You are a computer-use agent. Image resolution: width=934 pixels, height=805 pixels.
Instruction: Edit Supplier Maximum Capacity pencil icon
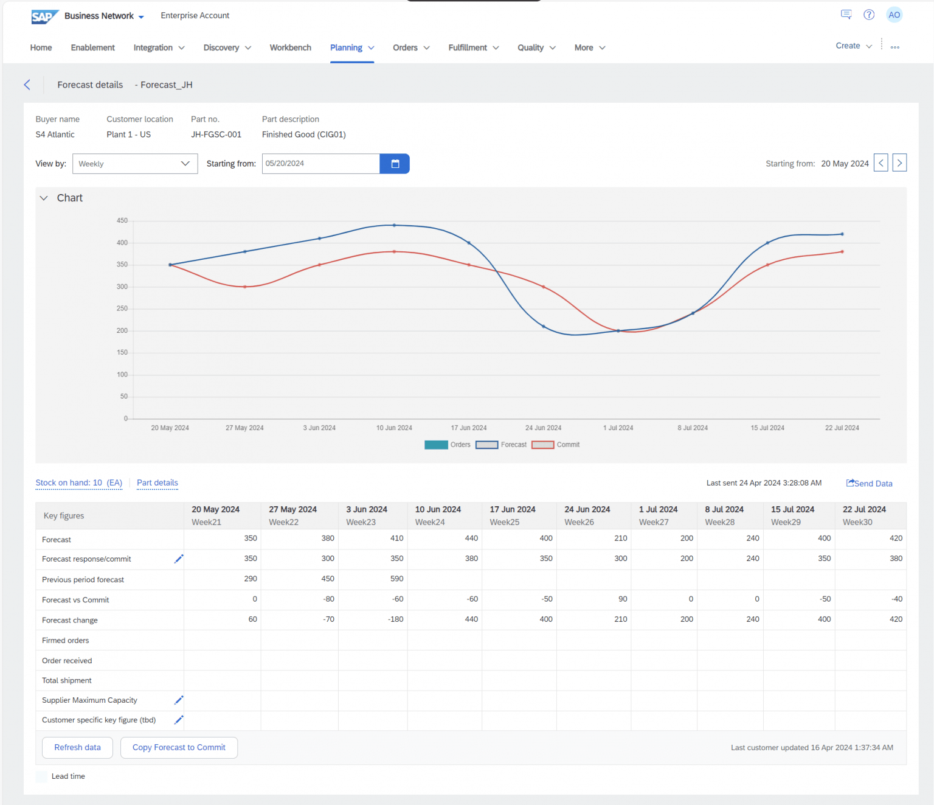(x=179, y=700)
